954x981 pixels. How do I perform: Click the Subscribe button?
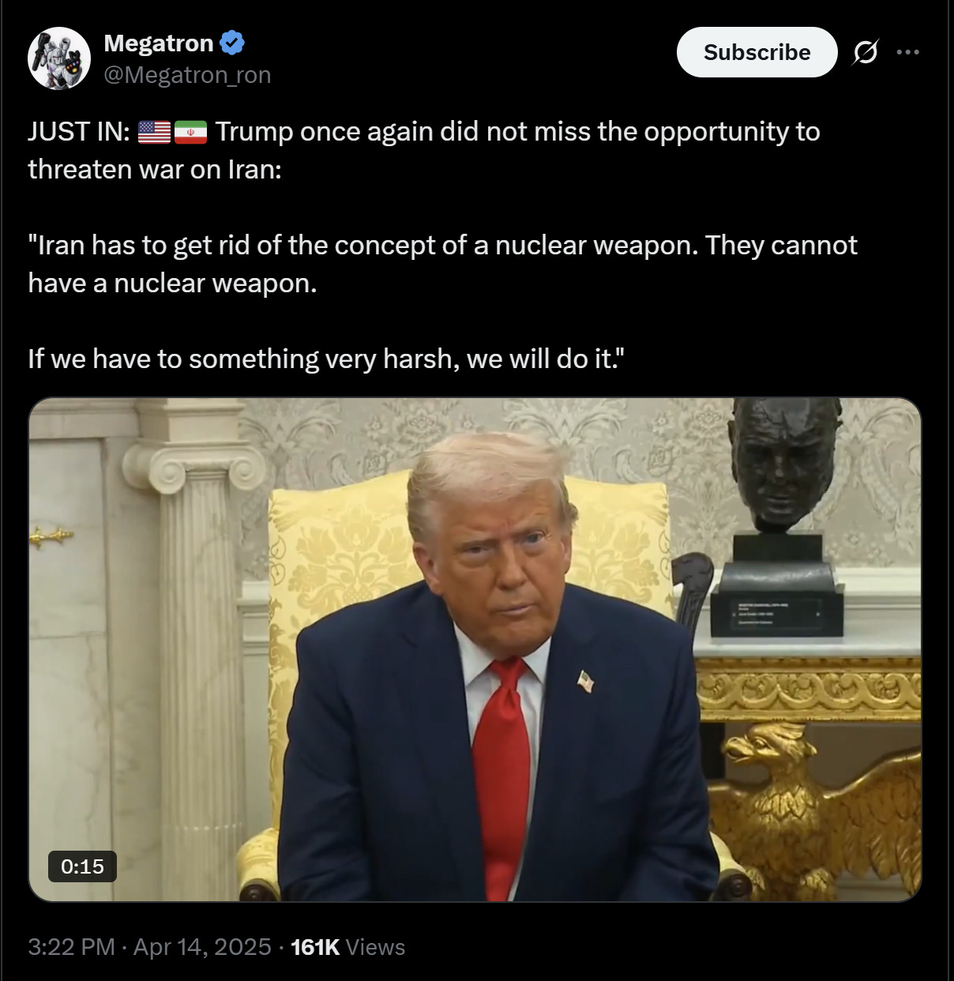pyautogui.click(x=757, y=52)
